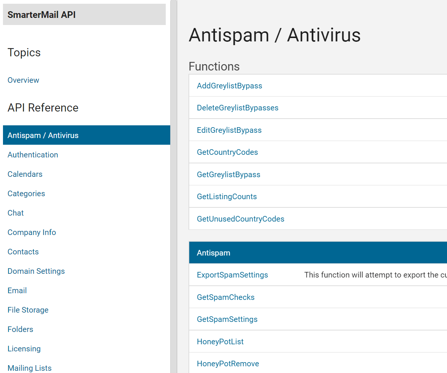The width and height of the screenshot is (447, 373).
Task: Open Mailing Lists in sidebar
Action: pos(29,368)
